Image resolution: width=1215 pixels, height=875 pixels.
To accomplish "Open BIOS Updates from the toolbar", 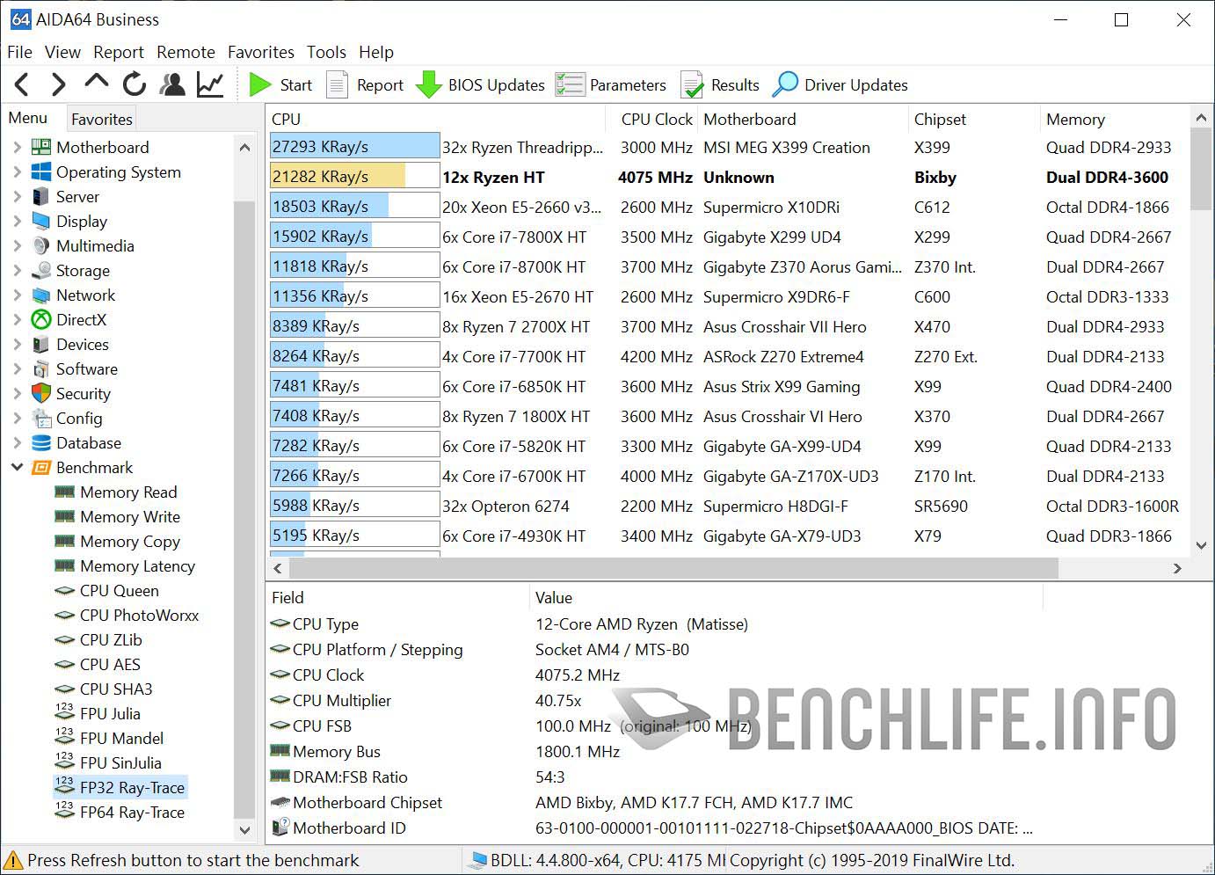I will [x=428, y=84].
